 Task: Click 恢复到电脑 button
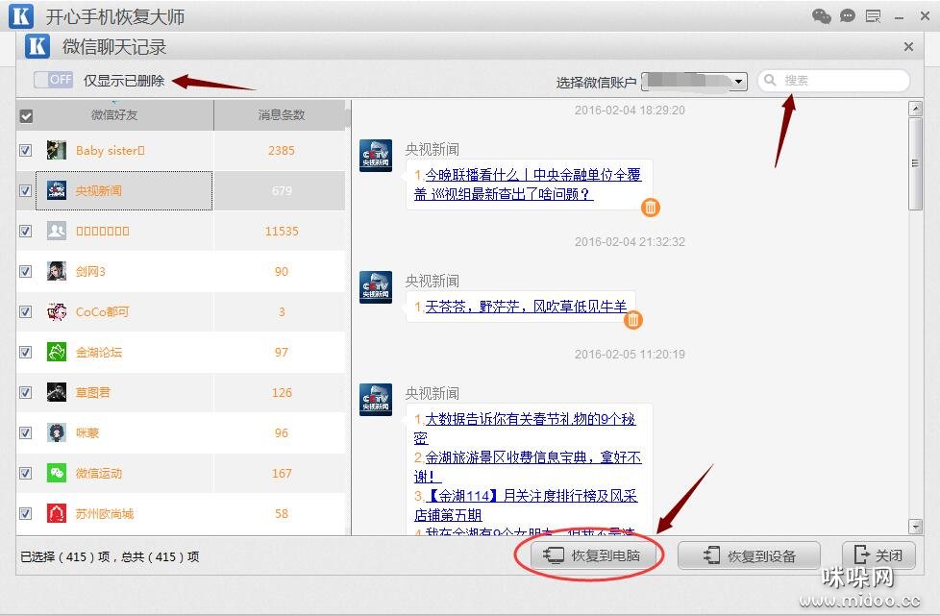coord(591,555)
